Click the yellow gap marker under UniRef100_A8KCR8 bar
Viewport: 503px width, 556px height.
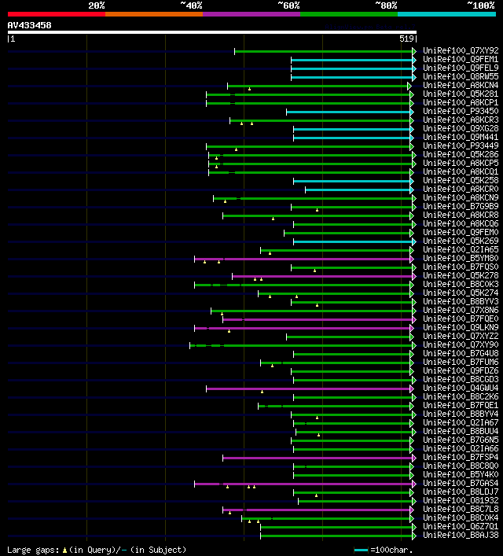(273, 219)
